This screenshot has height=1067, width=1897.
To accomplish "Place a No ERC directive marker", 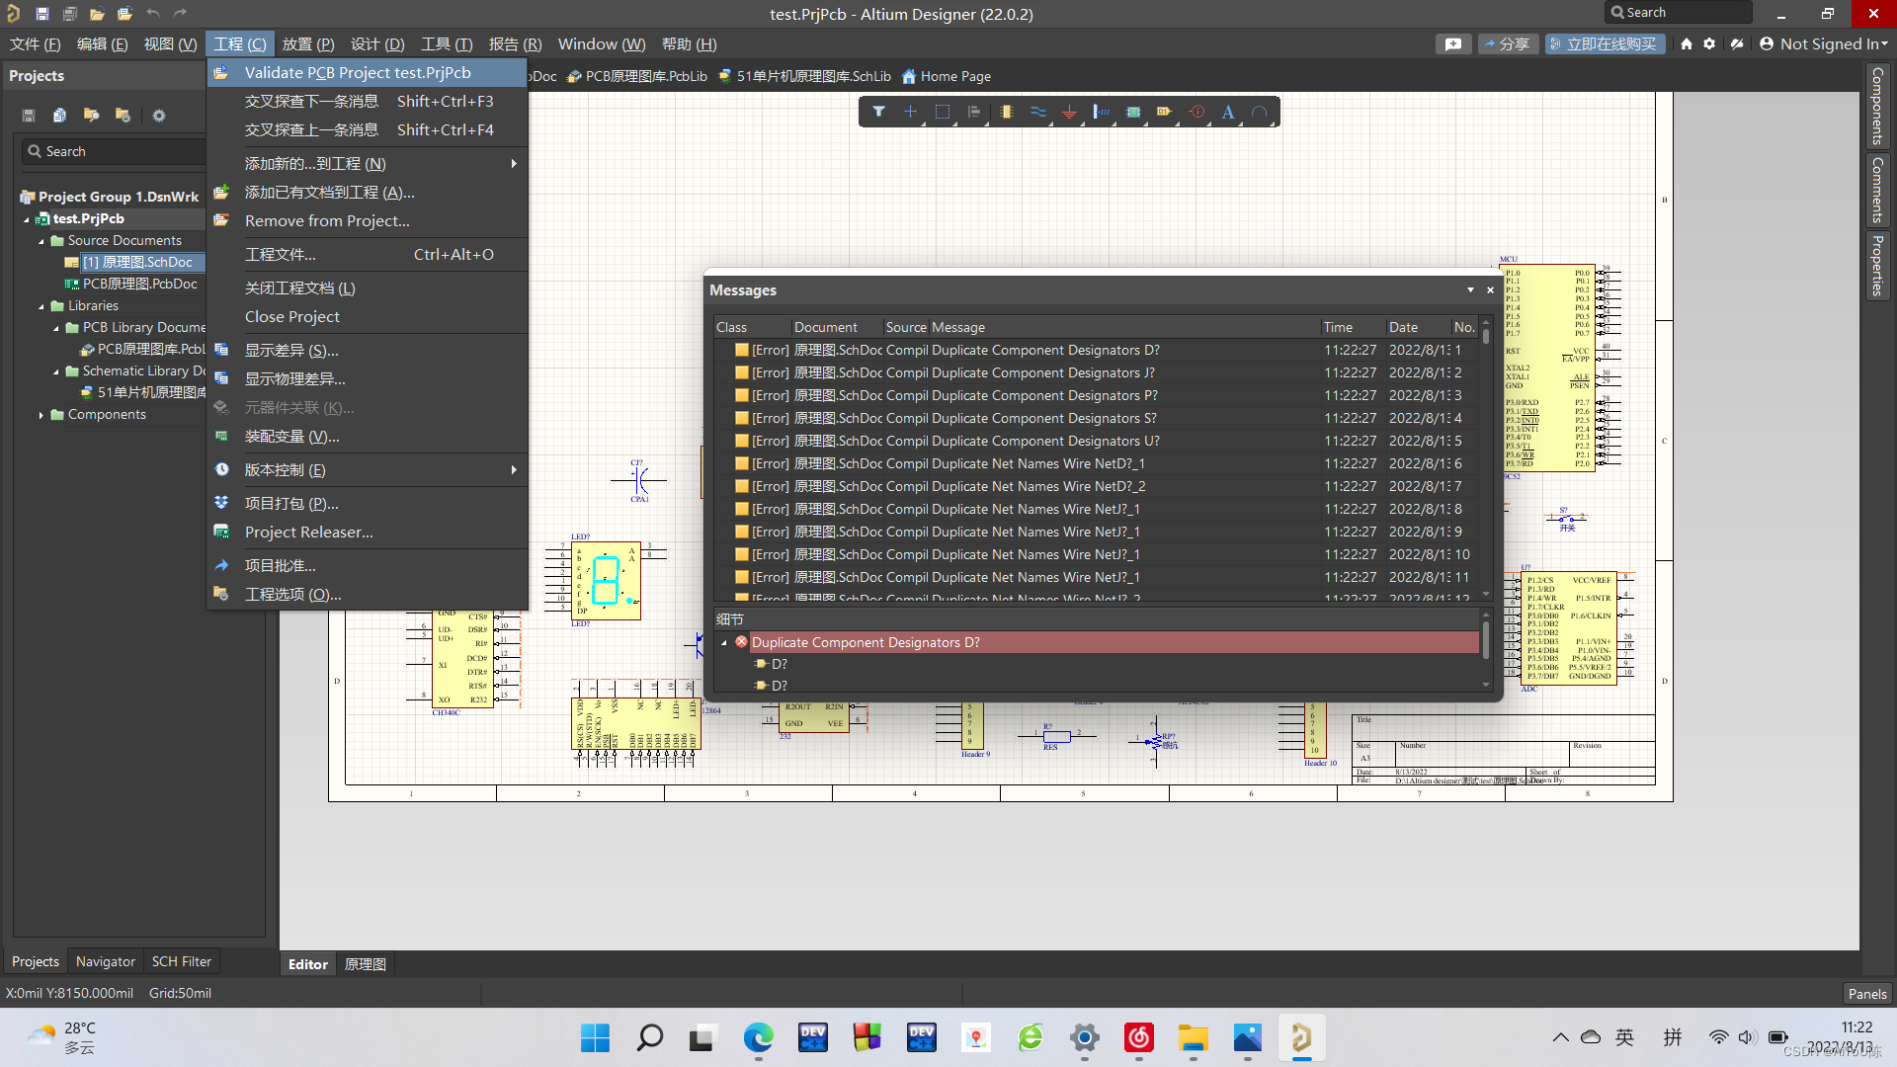I will click(x=1196, y=112).
